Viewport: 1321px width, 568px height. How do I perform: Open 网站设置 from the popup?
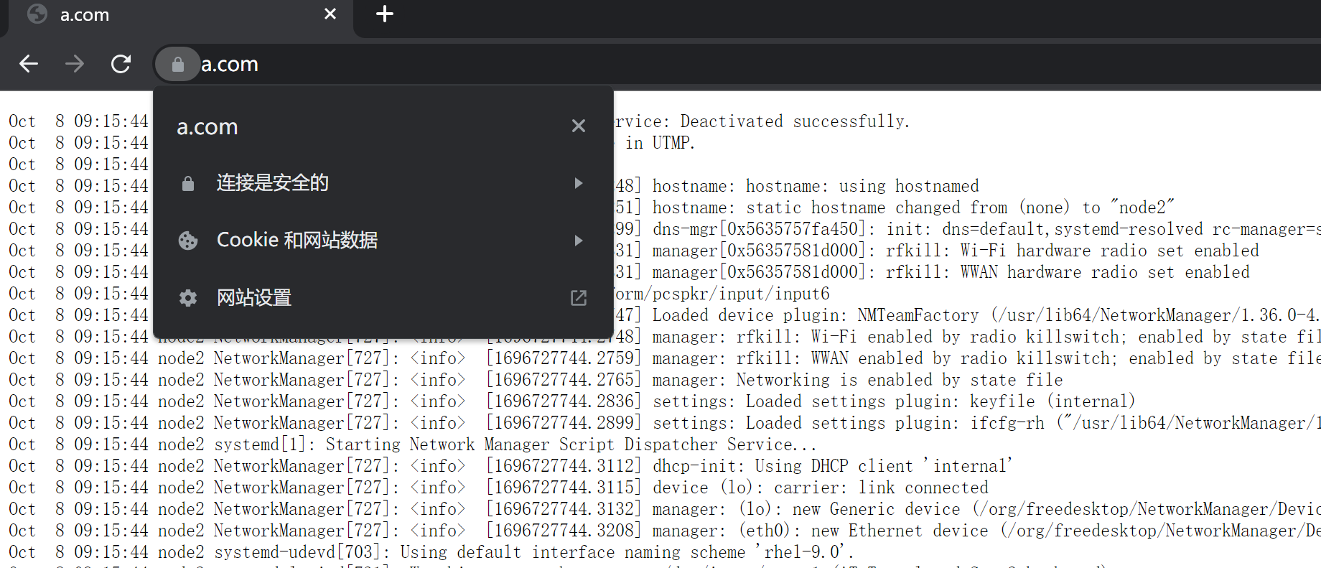pos(254,298)
